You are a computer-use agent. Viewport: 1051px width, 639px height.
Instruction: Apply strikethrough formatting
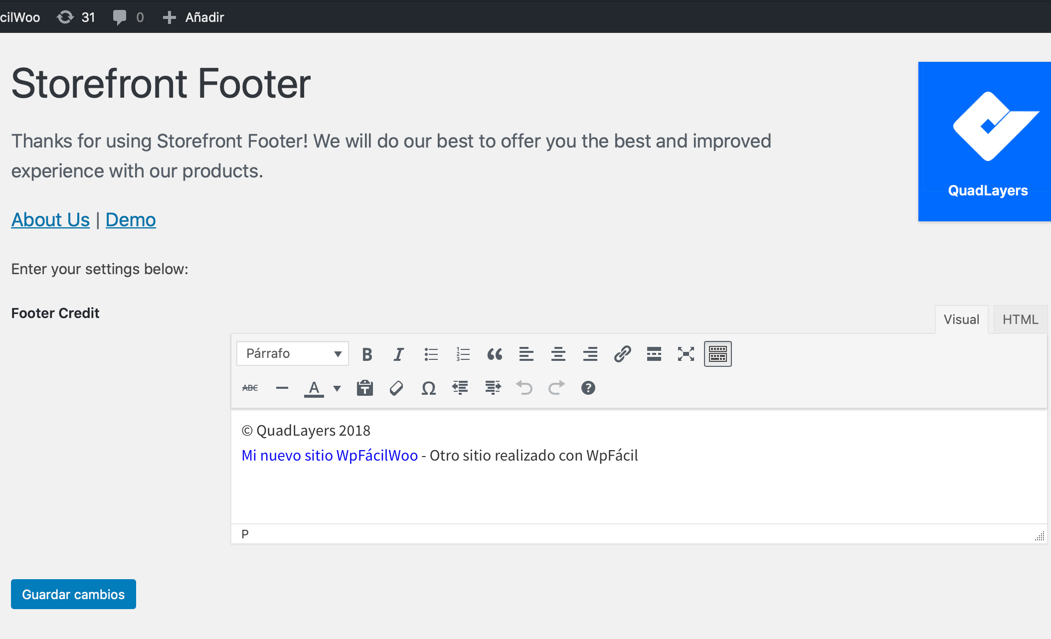click(x=250, y=388)
